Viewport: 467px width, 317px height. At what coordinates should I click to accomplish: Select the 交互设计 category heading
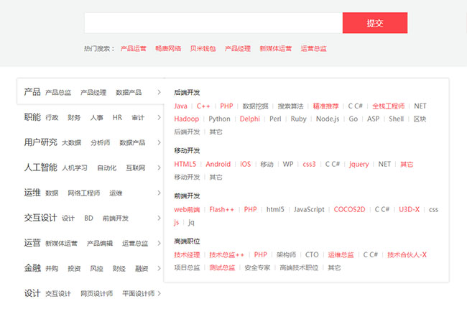point(40,218)
